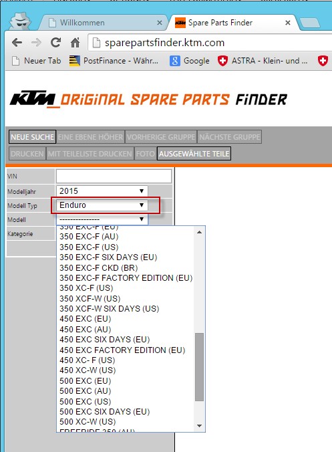Open the Modell Typ Enduro dropdown
Image resolution: width=332 pixels, height=452 pixels.
[102, 205]
